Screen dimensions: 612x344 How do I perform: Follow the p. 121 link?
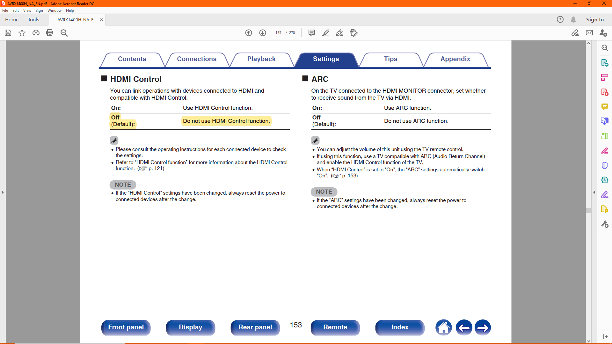155,168
